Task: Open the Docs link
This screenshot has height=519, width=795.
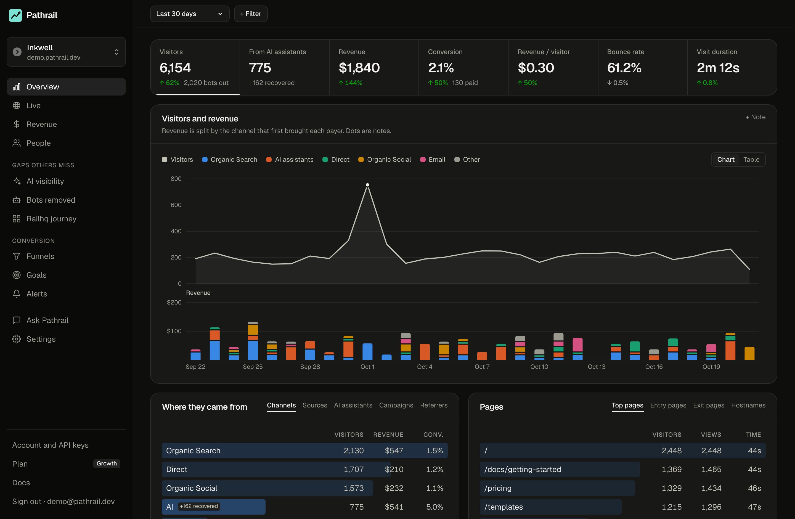Action: [21, 483]
